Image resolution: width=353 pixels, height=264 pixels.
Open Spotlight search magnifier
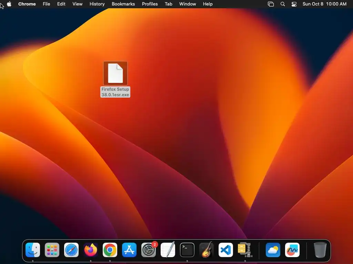coord(283,4)
